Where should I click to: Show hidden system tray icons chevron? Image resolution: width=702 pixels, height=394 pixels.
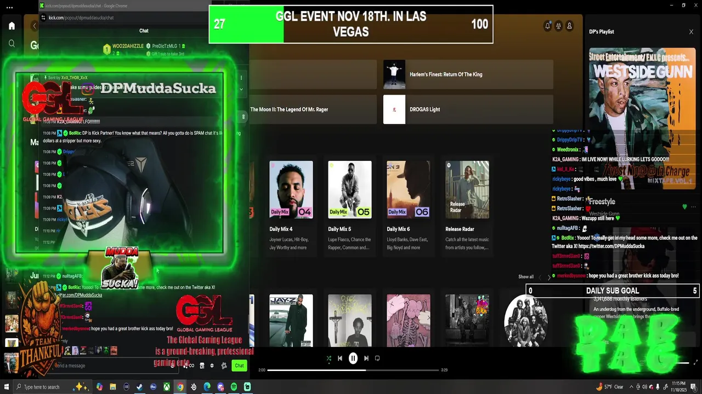[x=631, y=387]
